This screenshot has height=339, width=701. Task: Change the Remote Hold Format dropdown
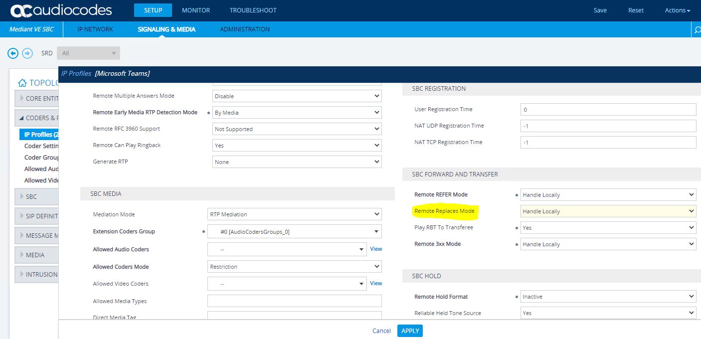coord(608,296)
